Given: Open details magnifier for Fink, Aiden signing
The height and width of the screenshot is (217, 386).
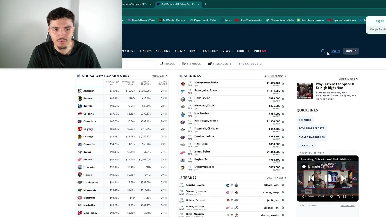Looking at the screenshot, I should pyautogui.click(x=283, y=145).
